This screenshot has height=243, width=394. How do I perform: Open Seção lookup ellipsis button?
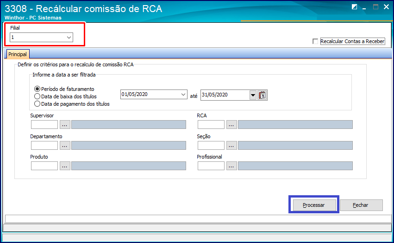click(231, 146)
